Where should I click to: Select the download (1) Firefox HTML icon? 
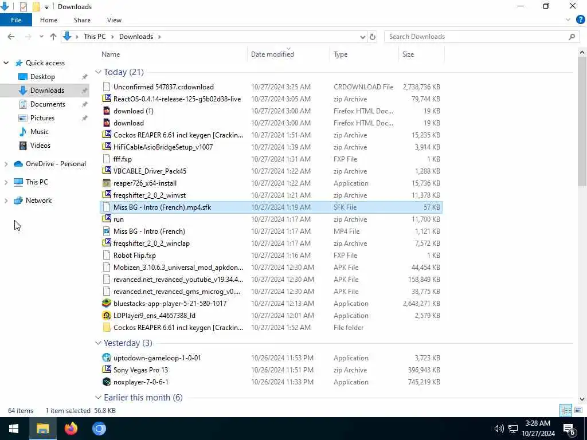[x=107, y=111]
